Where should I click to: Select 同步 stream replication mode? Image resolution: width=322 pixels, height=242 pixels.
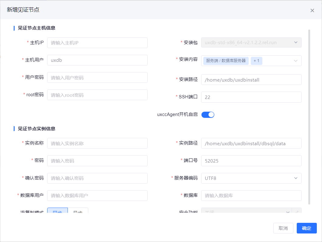point(58,211)
